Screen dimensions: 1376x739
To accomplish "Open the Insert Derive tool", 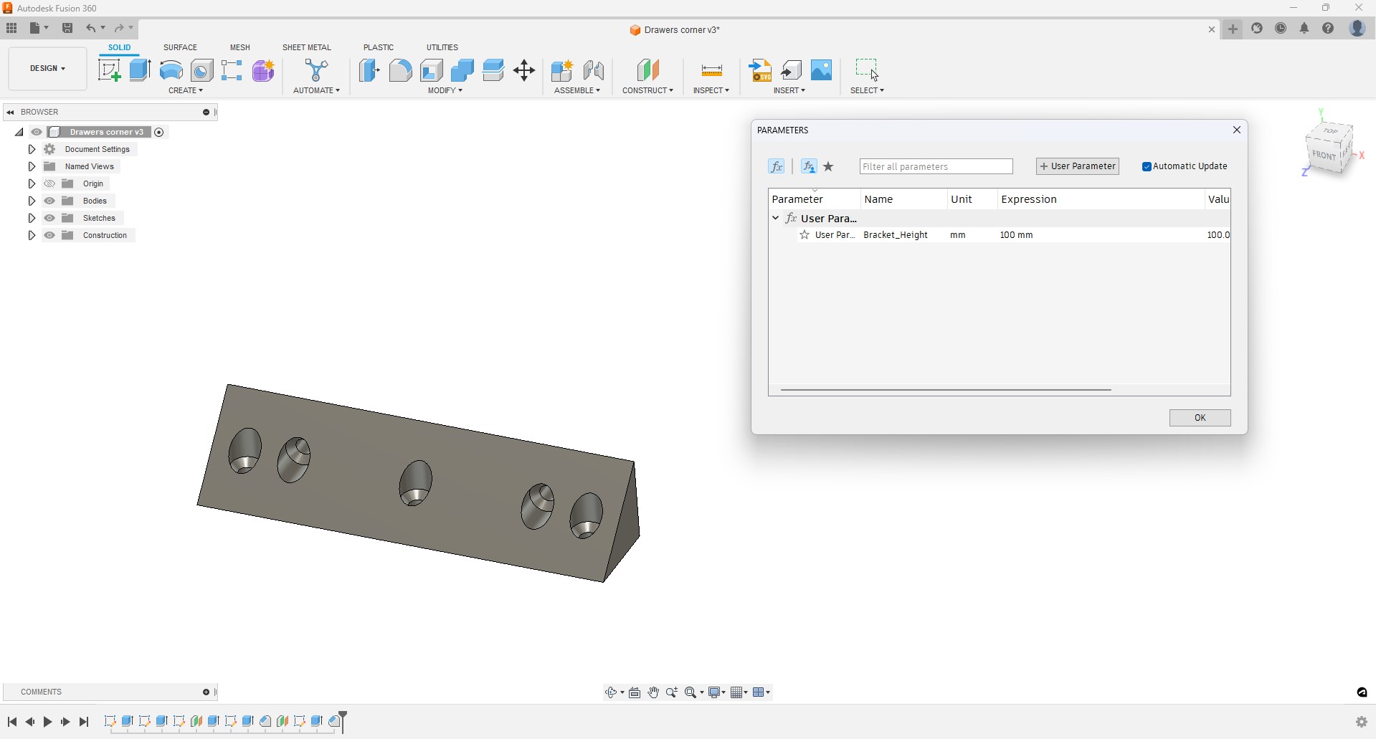I will click(792, 70).
